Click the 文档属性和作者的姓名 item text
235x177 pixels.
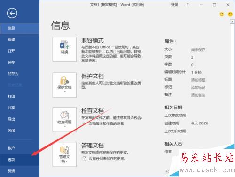click(106, 123)
